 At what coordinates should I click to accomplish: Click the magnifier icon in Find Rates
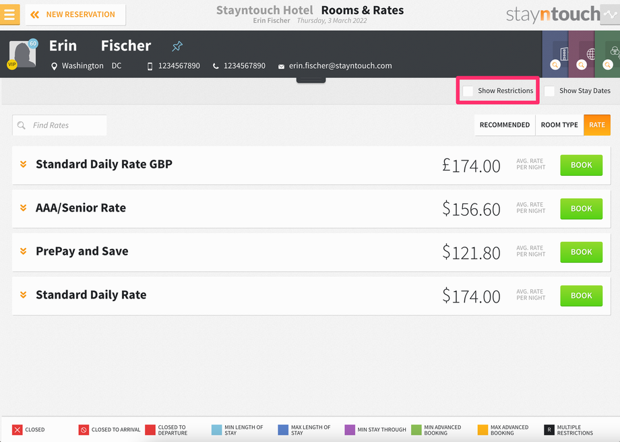[x=22, y=125]
